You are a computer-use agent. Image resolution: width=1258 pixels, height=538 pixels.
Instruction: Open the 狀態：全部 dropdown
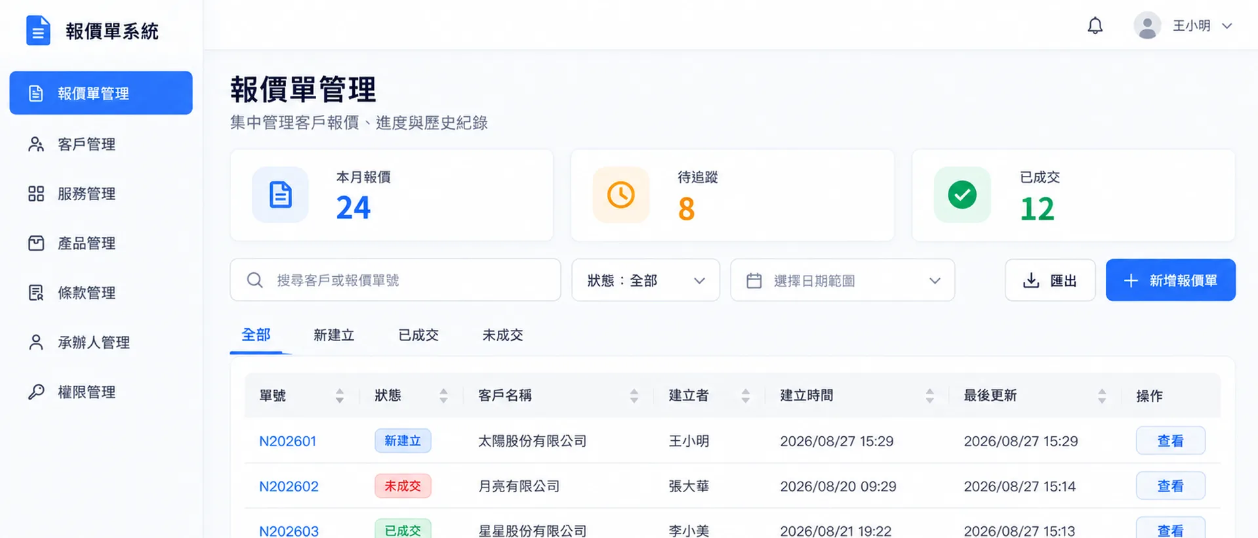tap(645, 280)
